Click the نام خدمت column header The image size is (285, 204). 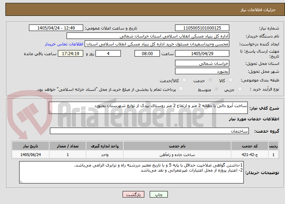177,146
